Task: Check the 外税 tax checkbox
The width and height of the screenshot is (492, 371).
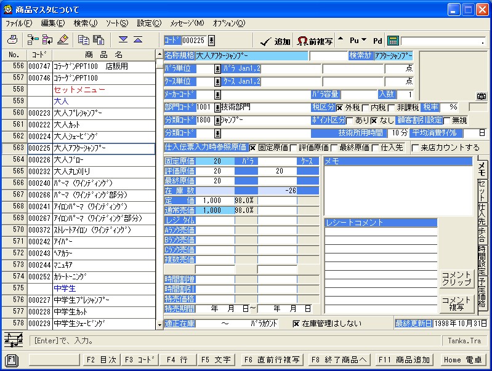Action: tap(339, 108)
